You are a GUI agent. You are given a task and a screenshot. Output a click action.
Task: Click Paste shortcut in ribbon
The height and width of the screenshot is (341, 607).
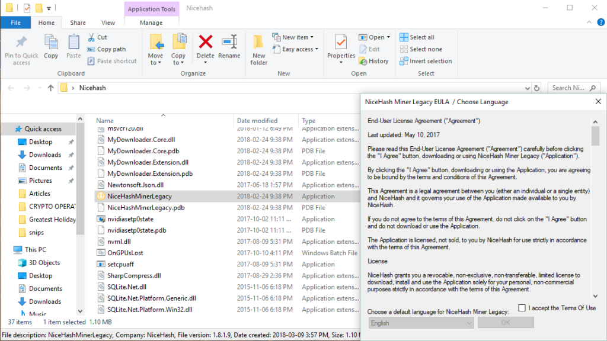click(112, 61)
